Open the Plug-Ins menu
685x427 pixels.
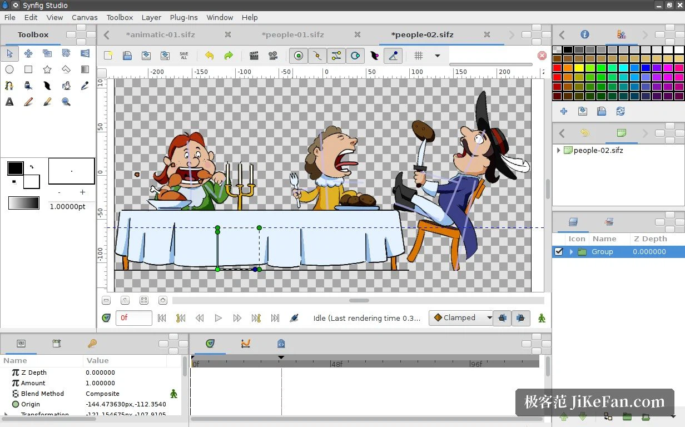[183, 17]
